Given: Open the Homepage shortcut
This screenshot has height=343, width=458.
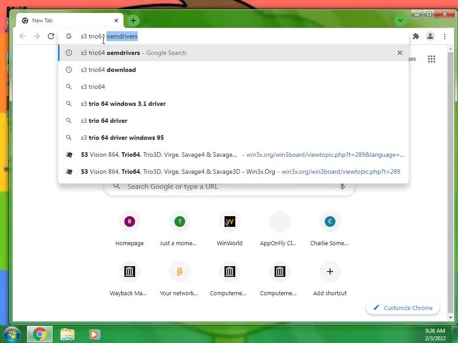Looking at the screenshot, I should (129, 230).
